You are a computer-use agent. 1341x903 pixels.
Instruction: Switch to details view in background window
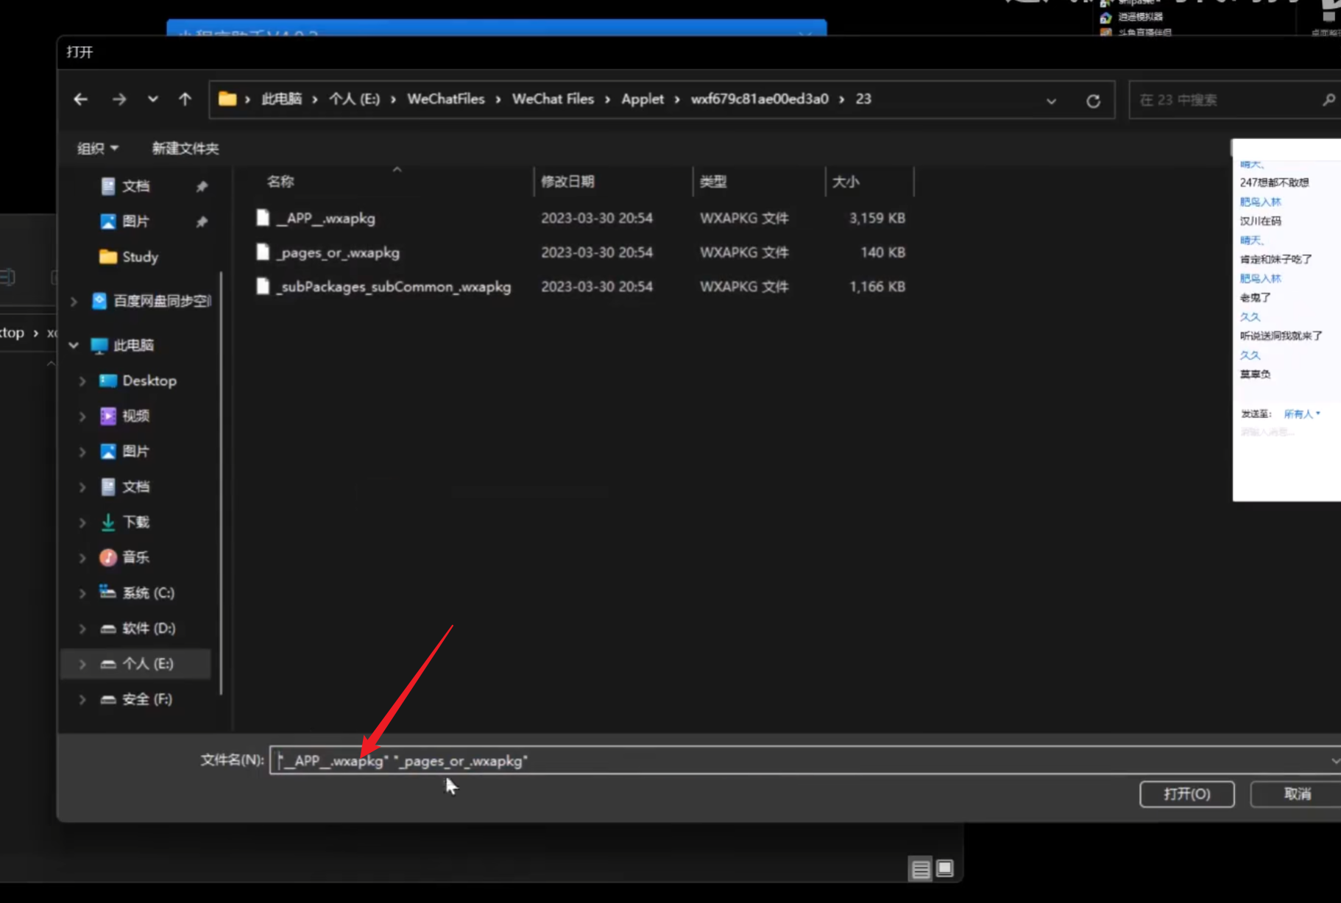pyautogui.click(x=921, y=869)
